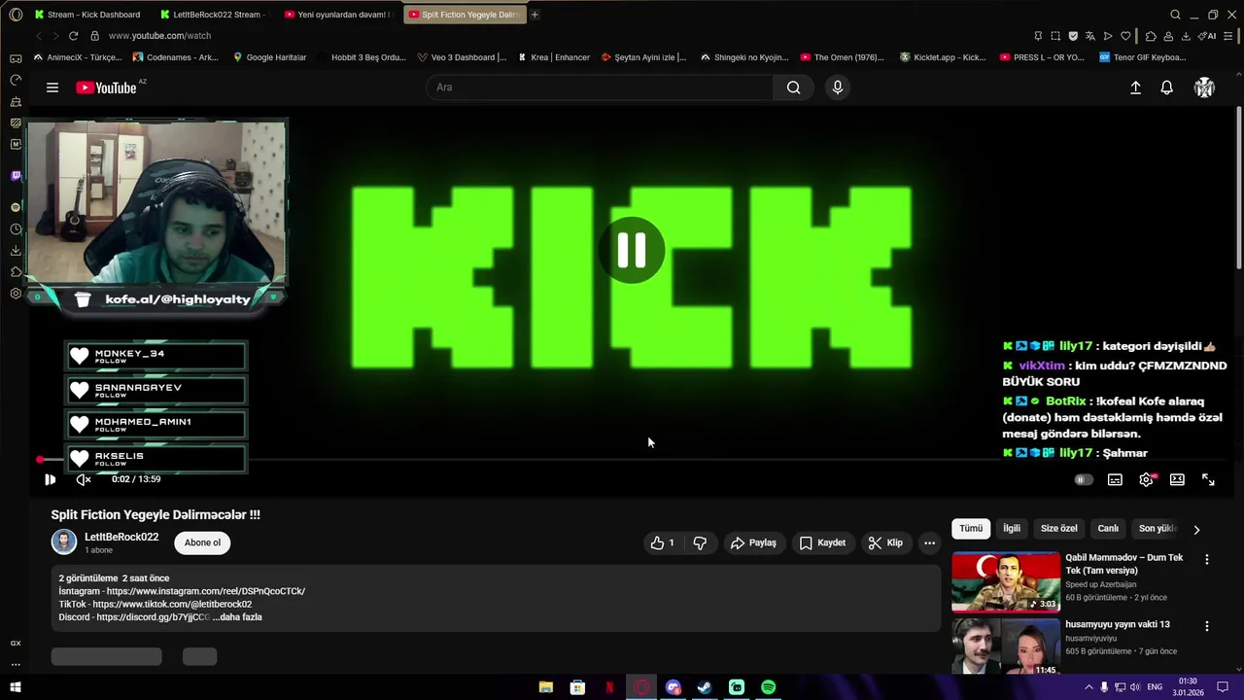Open the YouTube hamburger guide menu
This screenshot has width=1244, height=700.
[52, 87]
